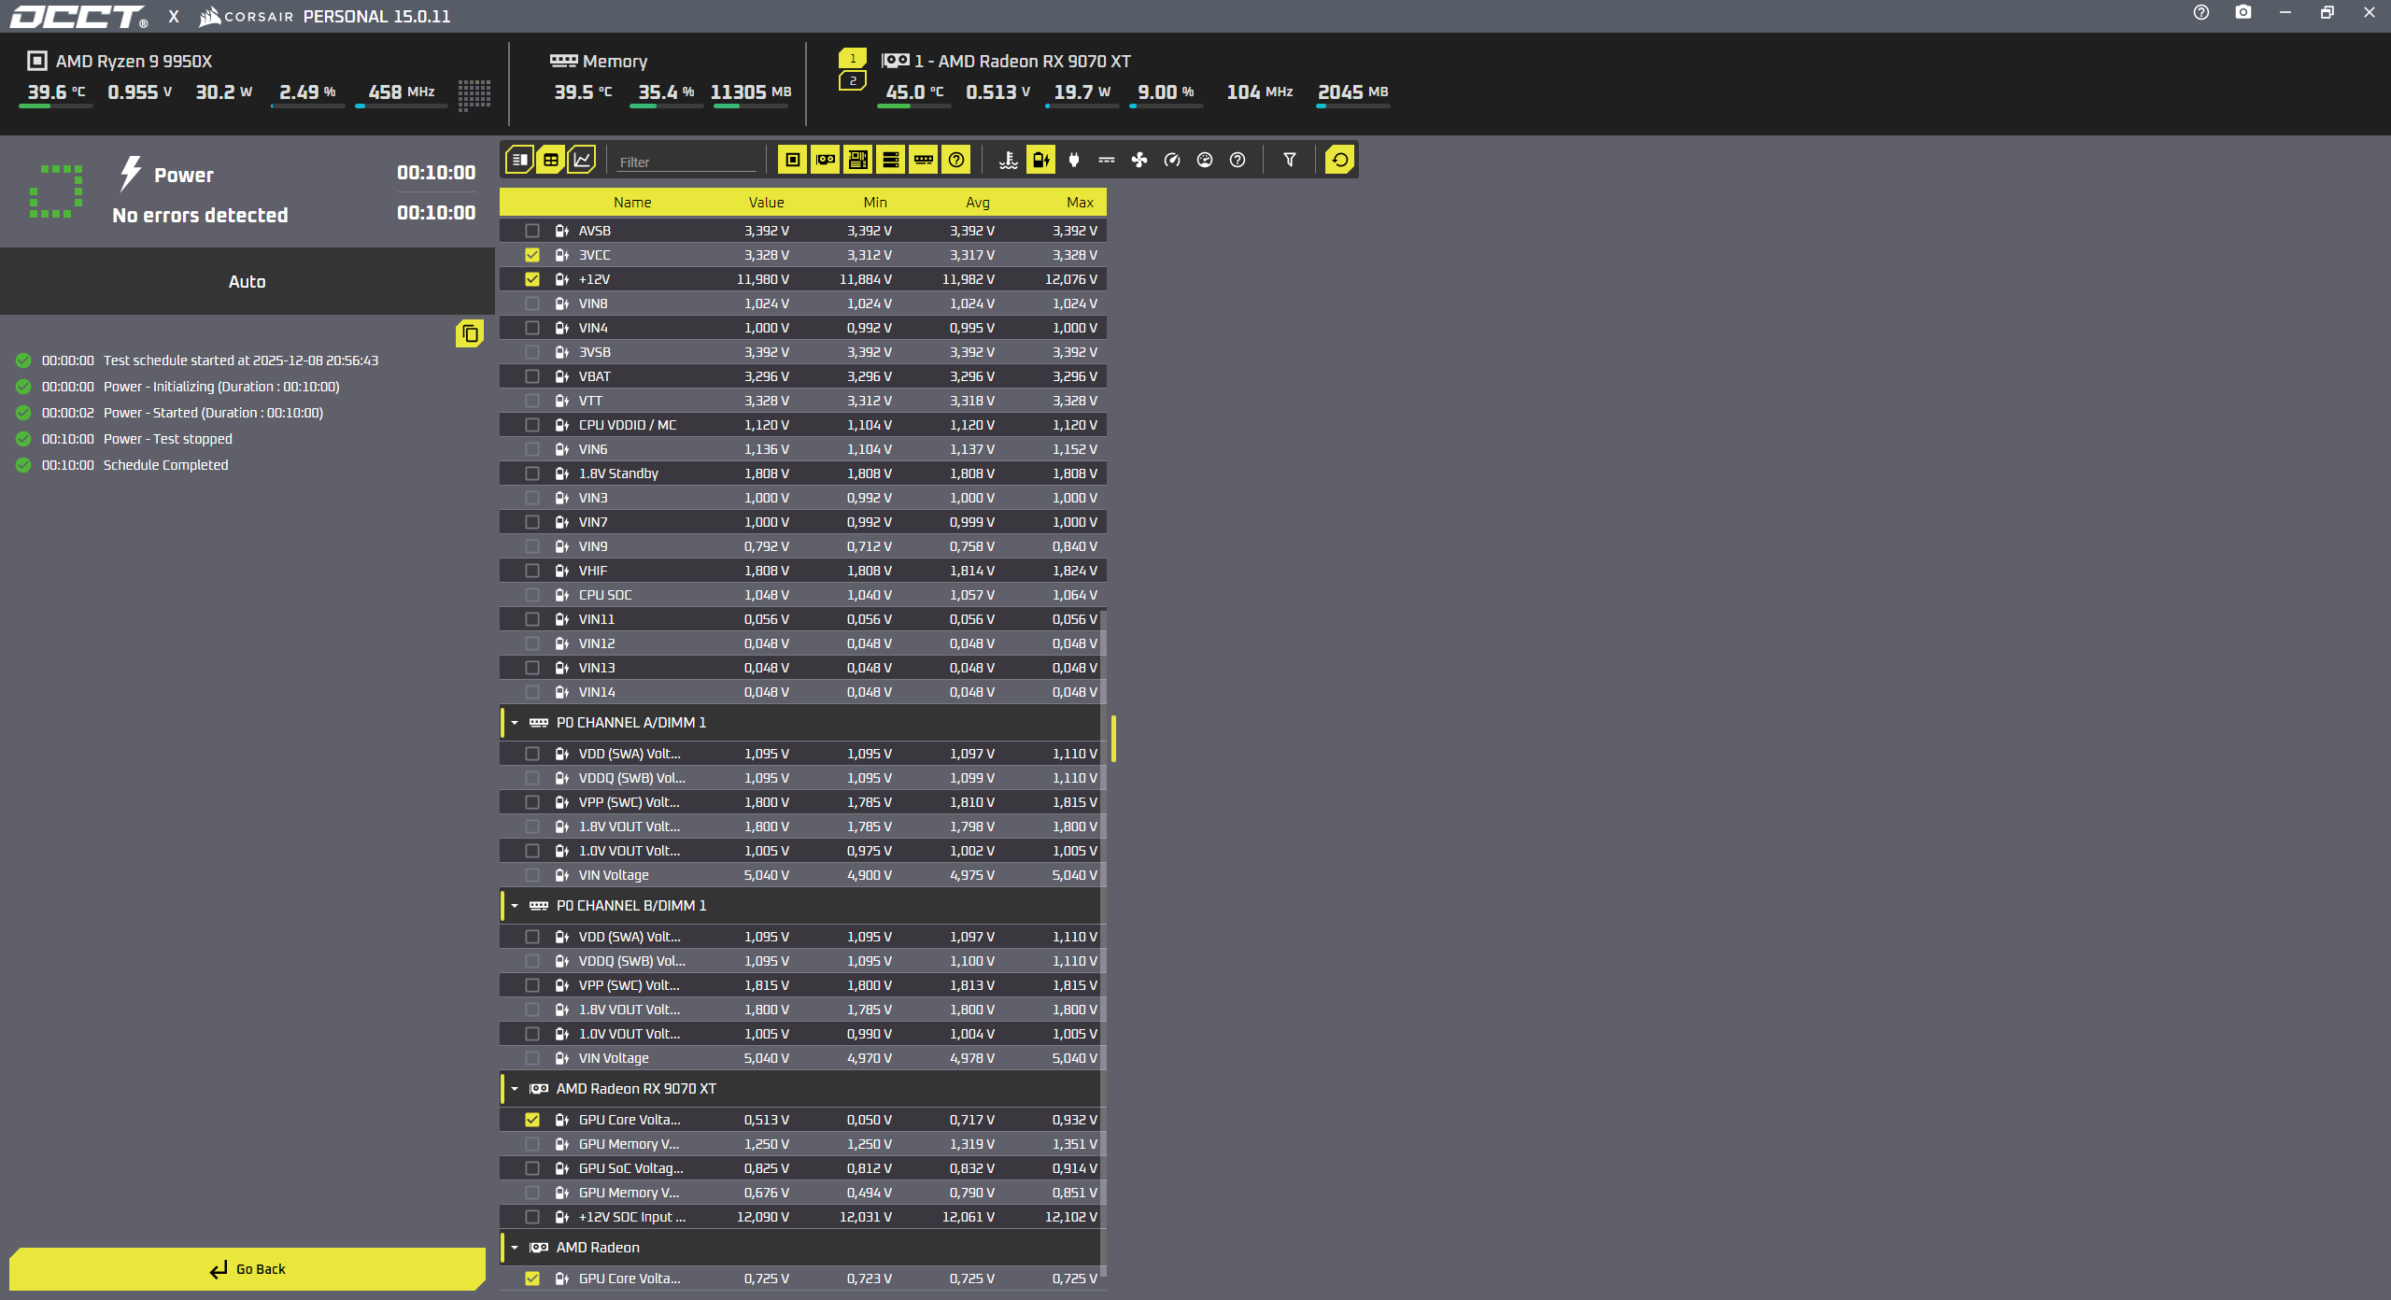Screen dimensions: 2391x1300
Task: Select the VIN9 sensor row name
Action: coord(593,546)
